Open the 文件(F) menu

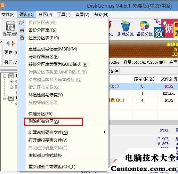point(8,15)
